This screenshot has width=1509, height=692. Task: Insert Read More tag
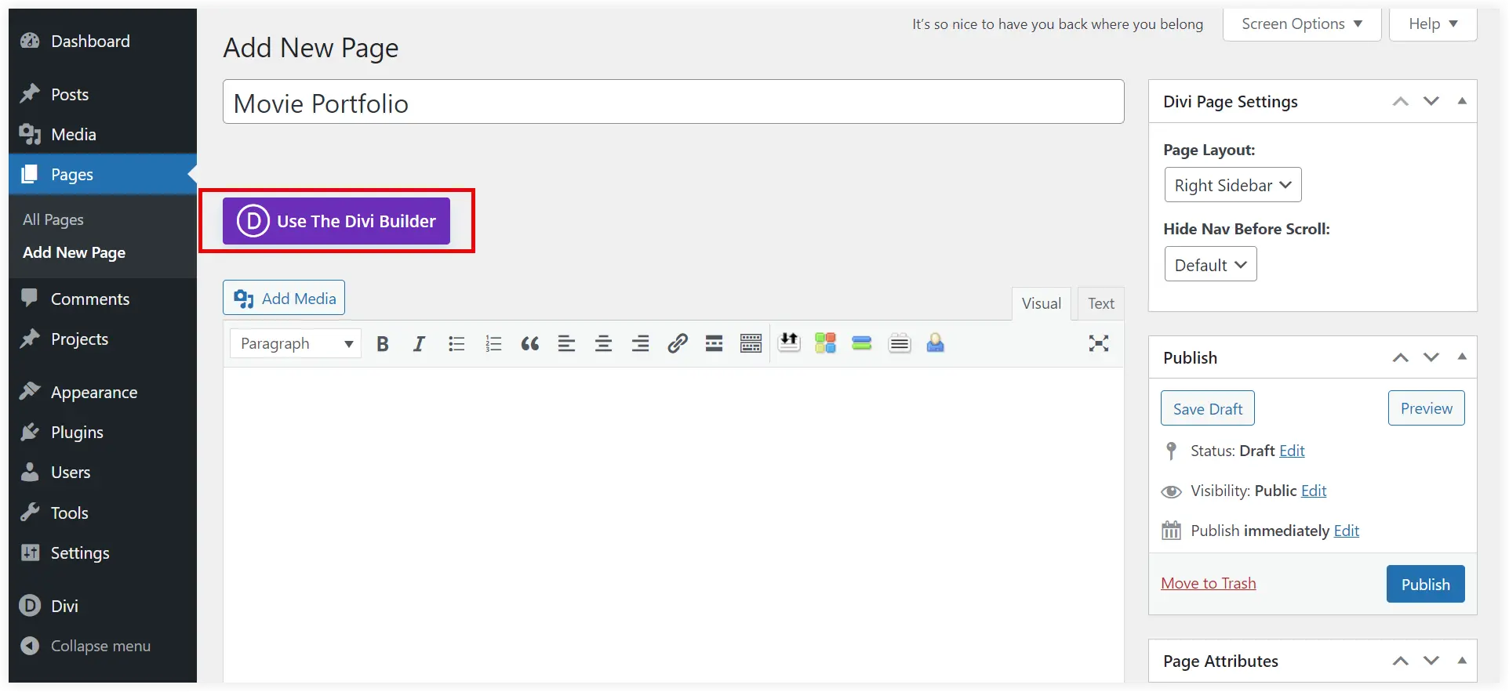tap(714, 343)
